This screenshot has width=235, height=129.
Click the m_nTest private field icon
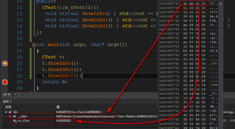(x=15, y=121)
